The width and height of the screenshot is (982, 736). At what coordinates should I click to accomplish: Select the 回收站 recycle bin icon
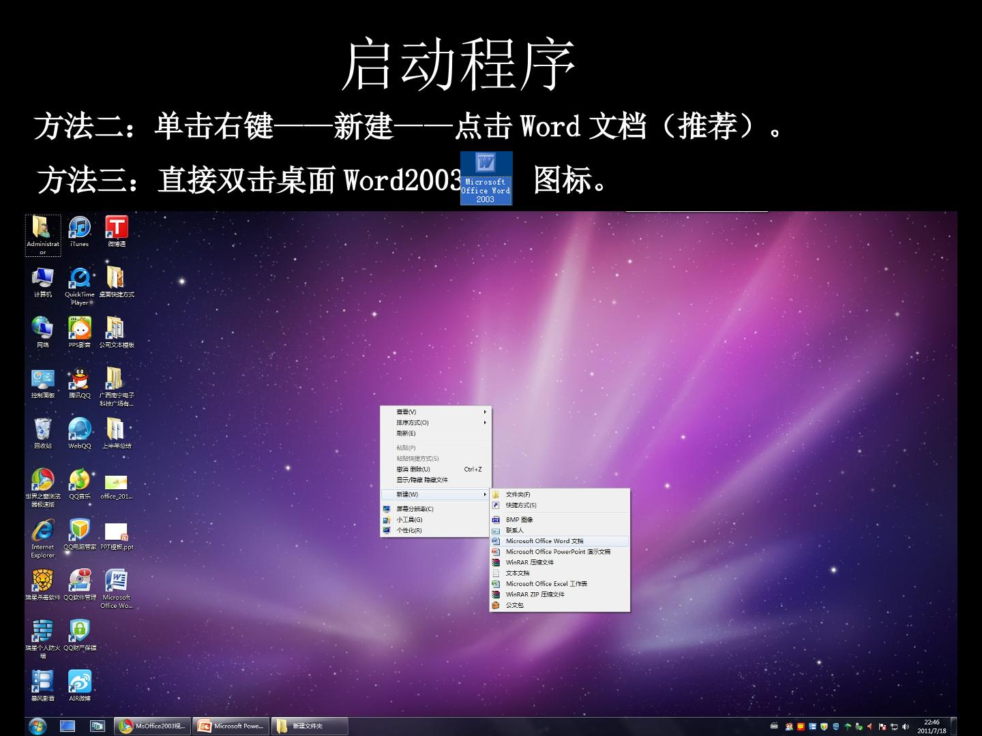pyautogui.click(x=43, y=433)
